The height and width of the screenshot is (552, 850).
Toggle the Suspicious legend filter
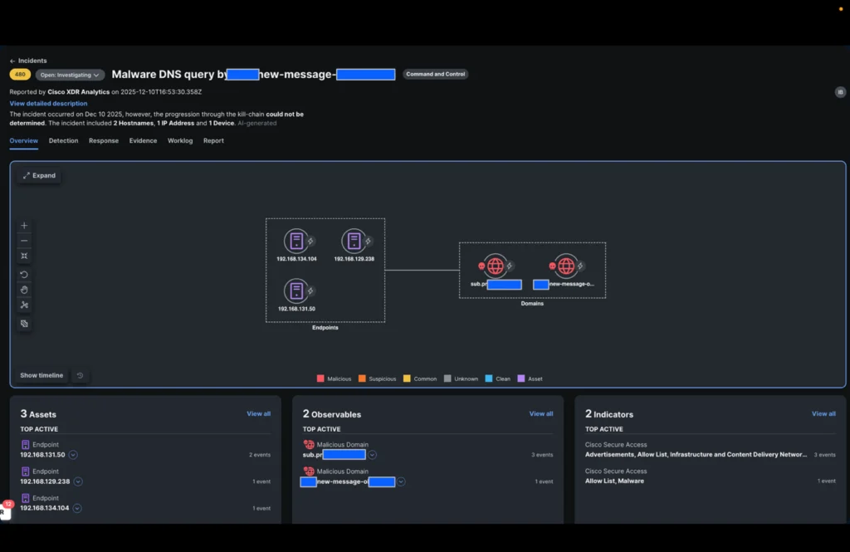362,379
